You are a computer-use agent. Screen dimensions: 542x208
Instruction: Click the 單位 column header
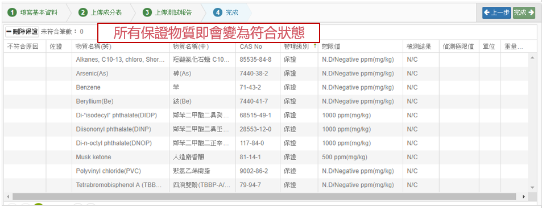coord(490,47)
